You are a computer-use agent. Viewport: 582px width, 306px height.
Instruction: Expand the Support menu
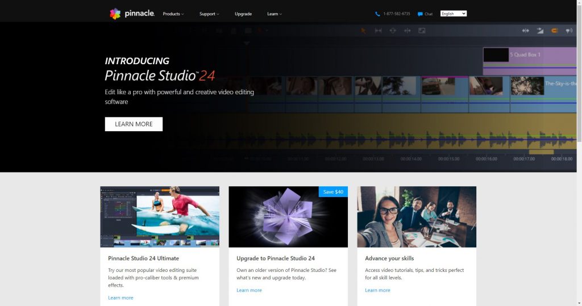[209, 14]
